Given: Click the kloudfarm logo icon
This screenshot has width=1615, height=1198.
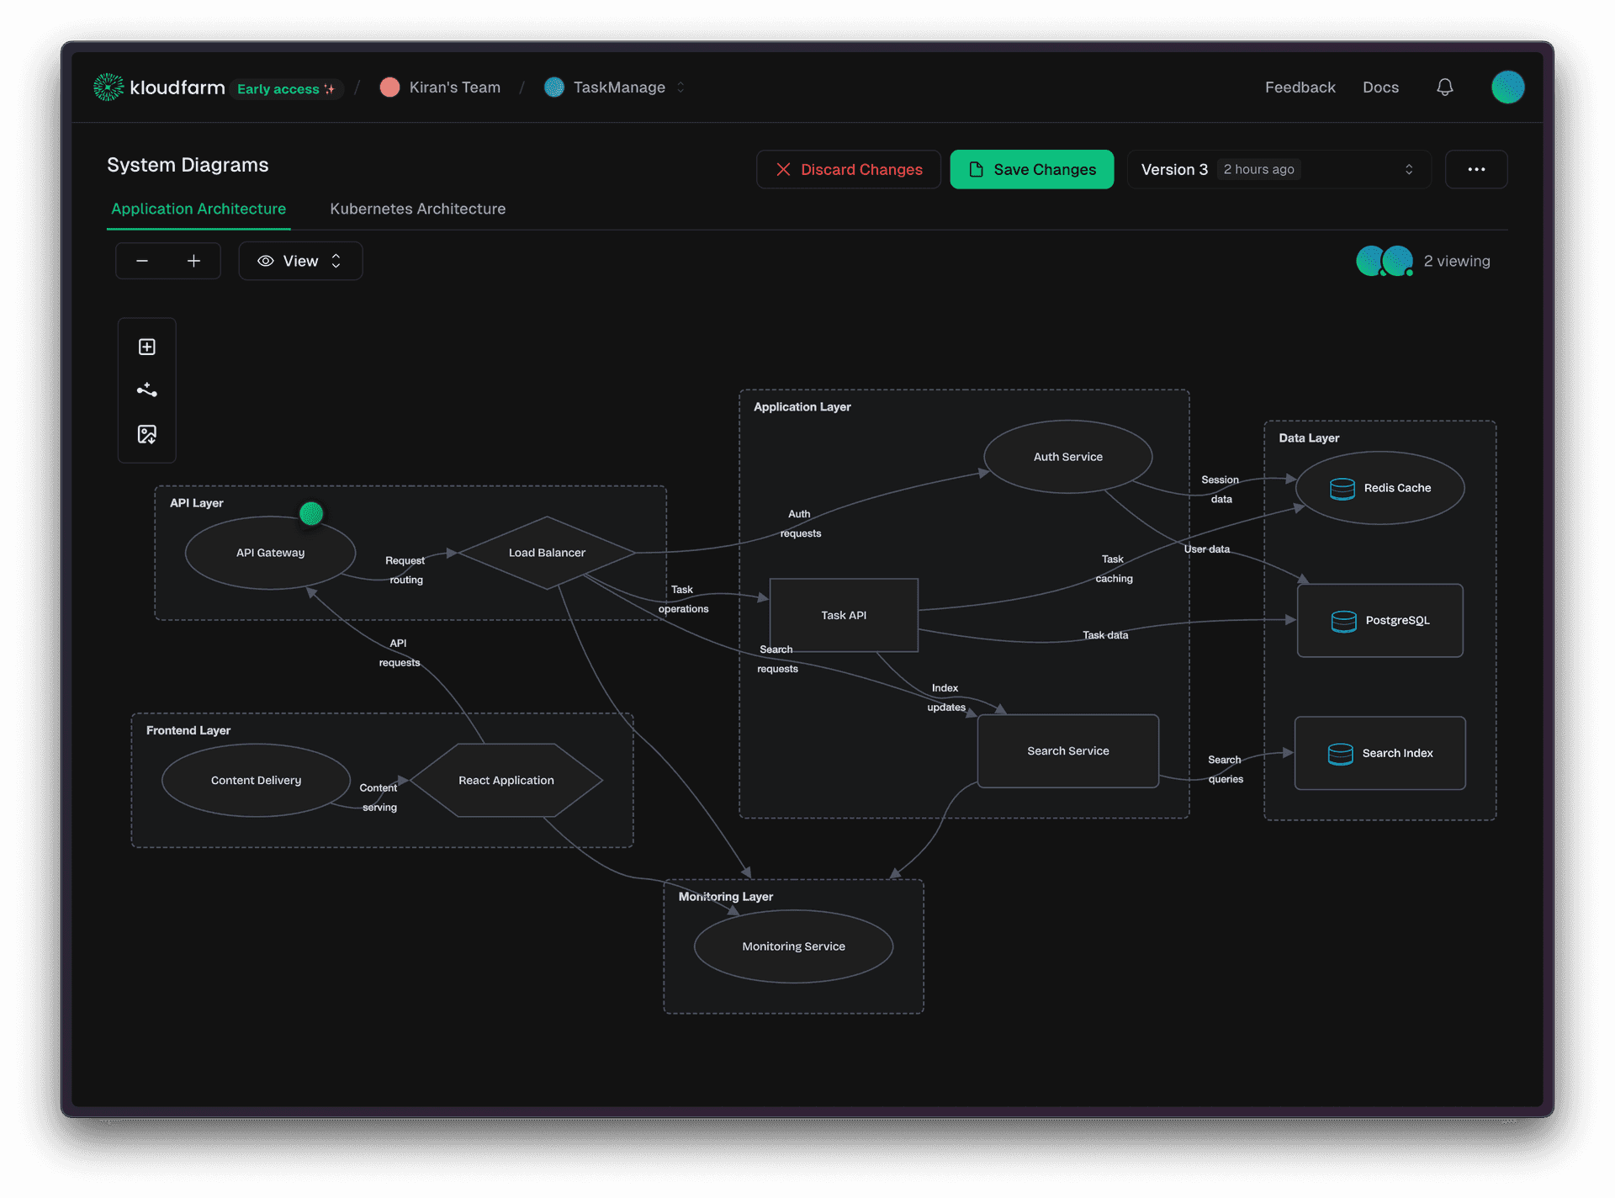Looking at the screenshot, I should click(109, 87).
